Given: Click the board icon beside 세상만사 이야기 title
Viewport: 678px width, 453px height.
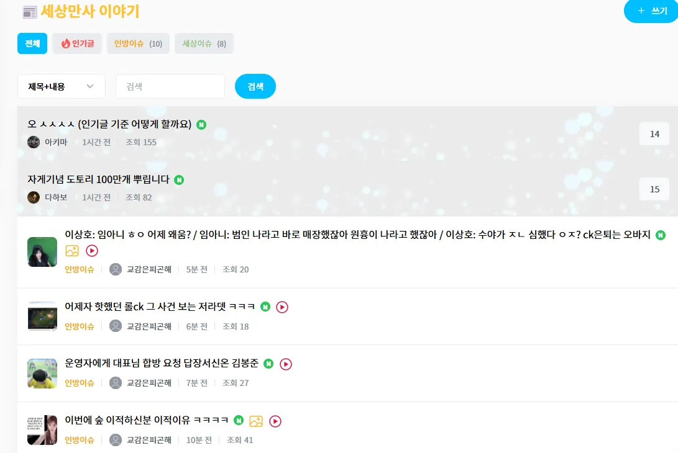Looking at the screenshot, I should (x=30, y=12).
